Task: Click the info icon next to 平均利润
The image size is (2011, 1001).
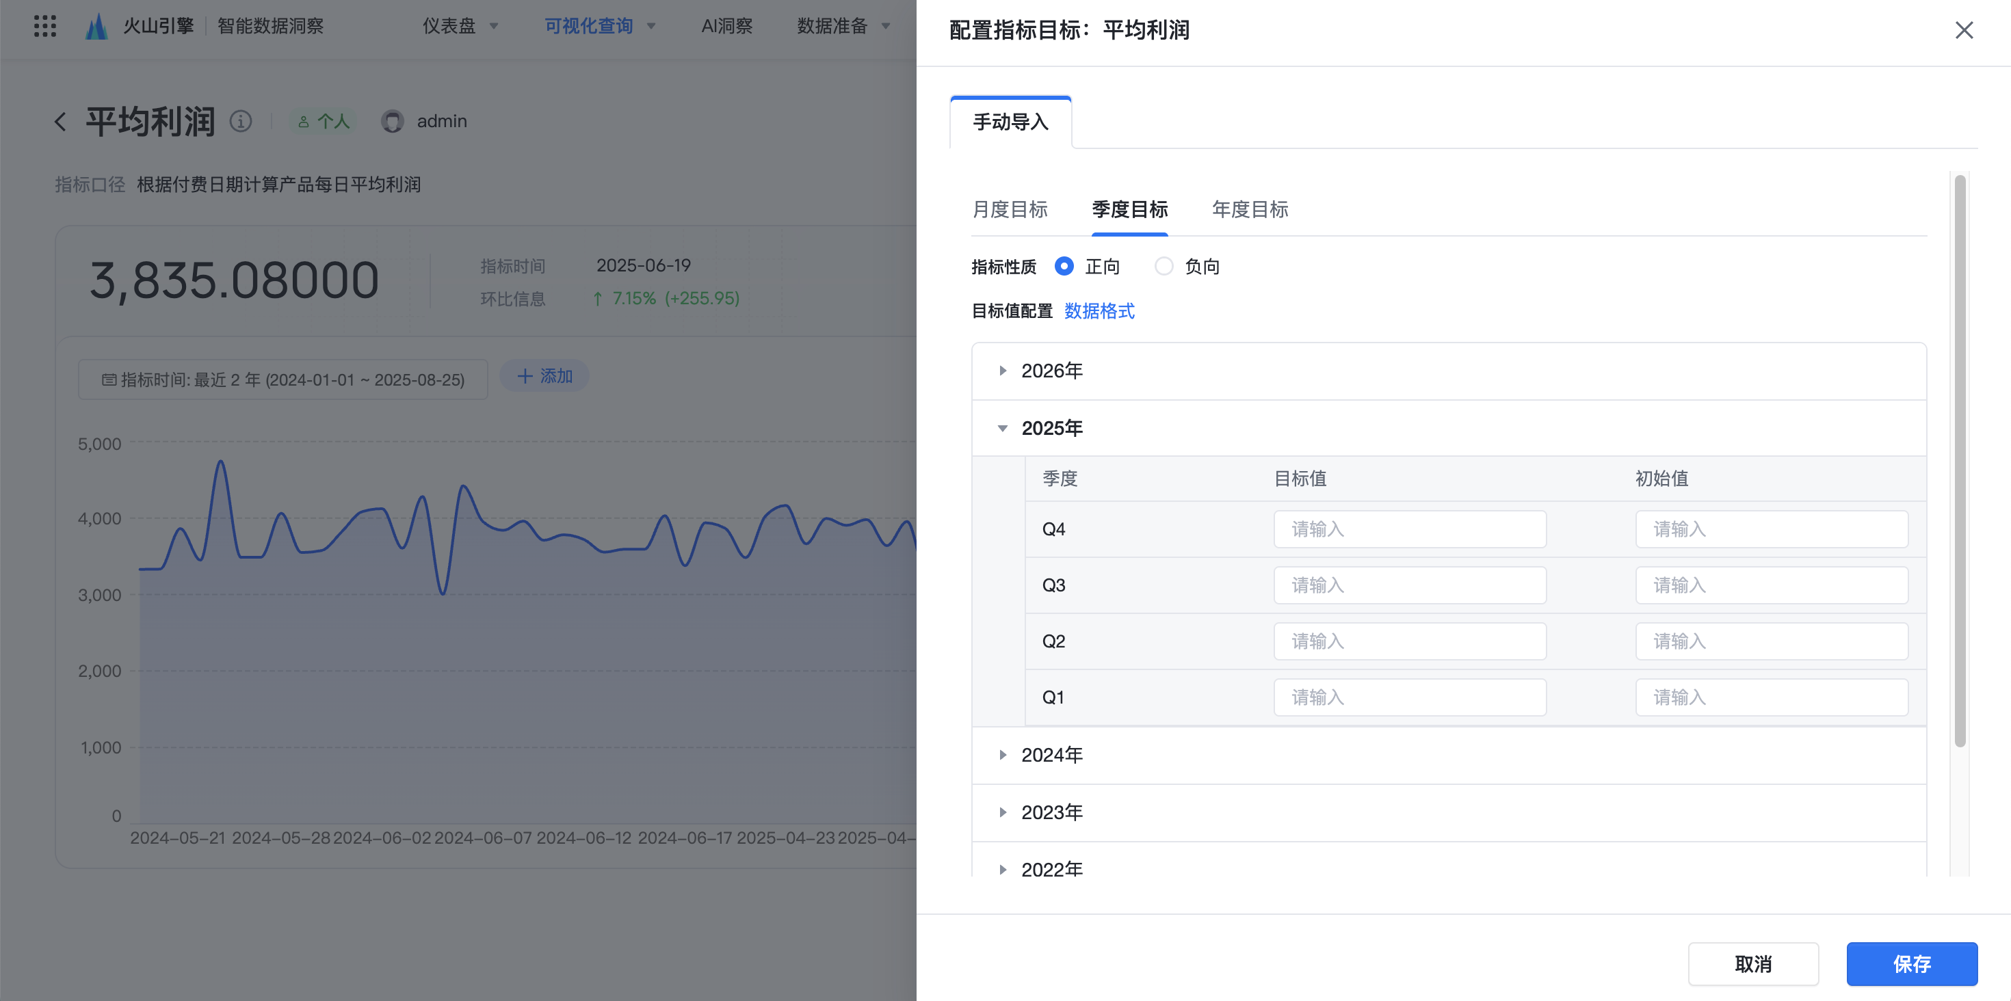Action: point(241,121)
